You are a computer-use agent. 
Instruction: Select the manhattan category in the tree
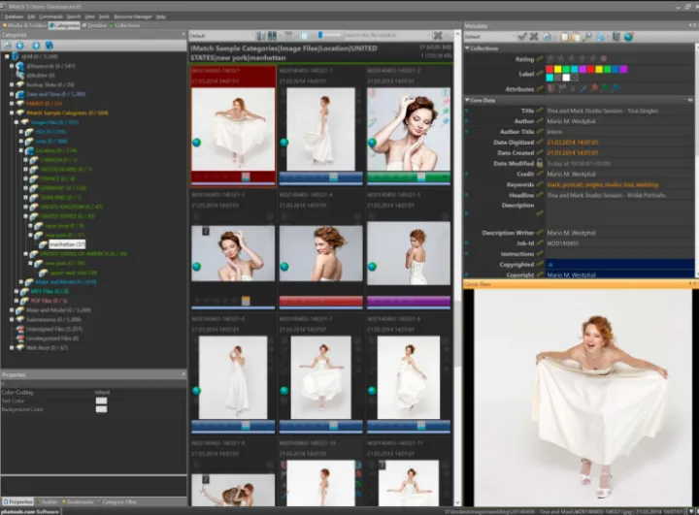[66, 244]
